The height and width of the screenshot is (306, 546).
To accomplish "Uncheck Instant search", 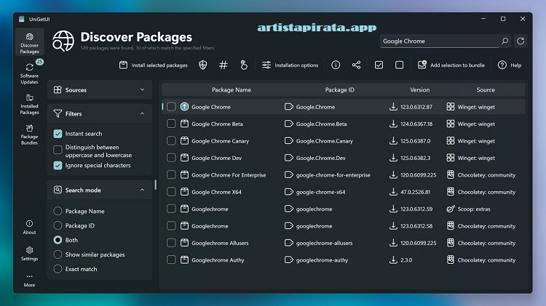I will coord(58,134).
